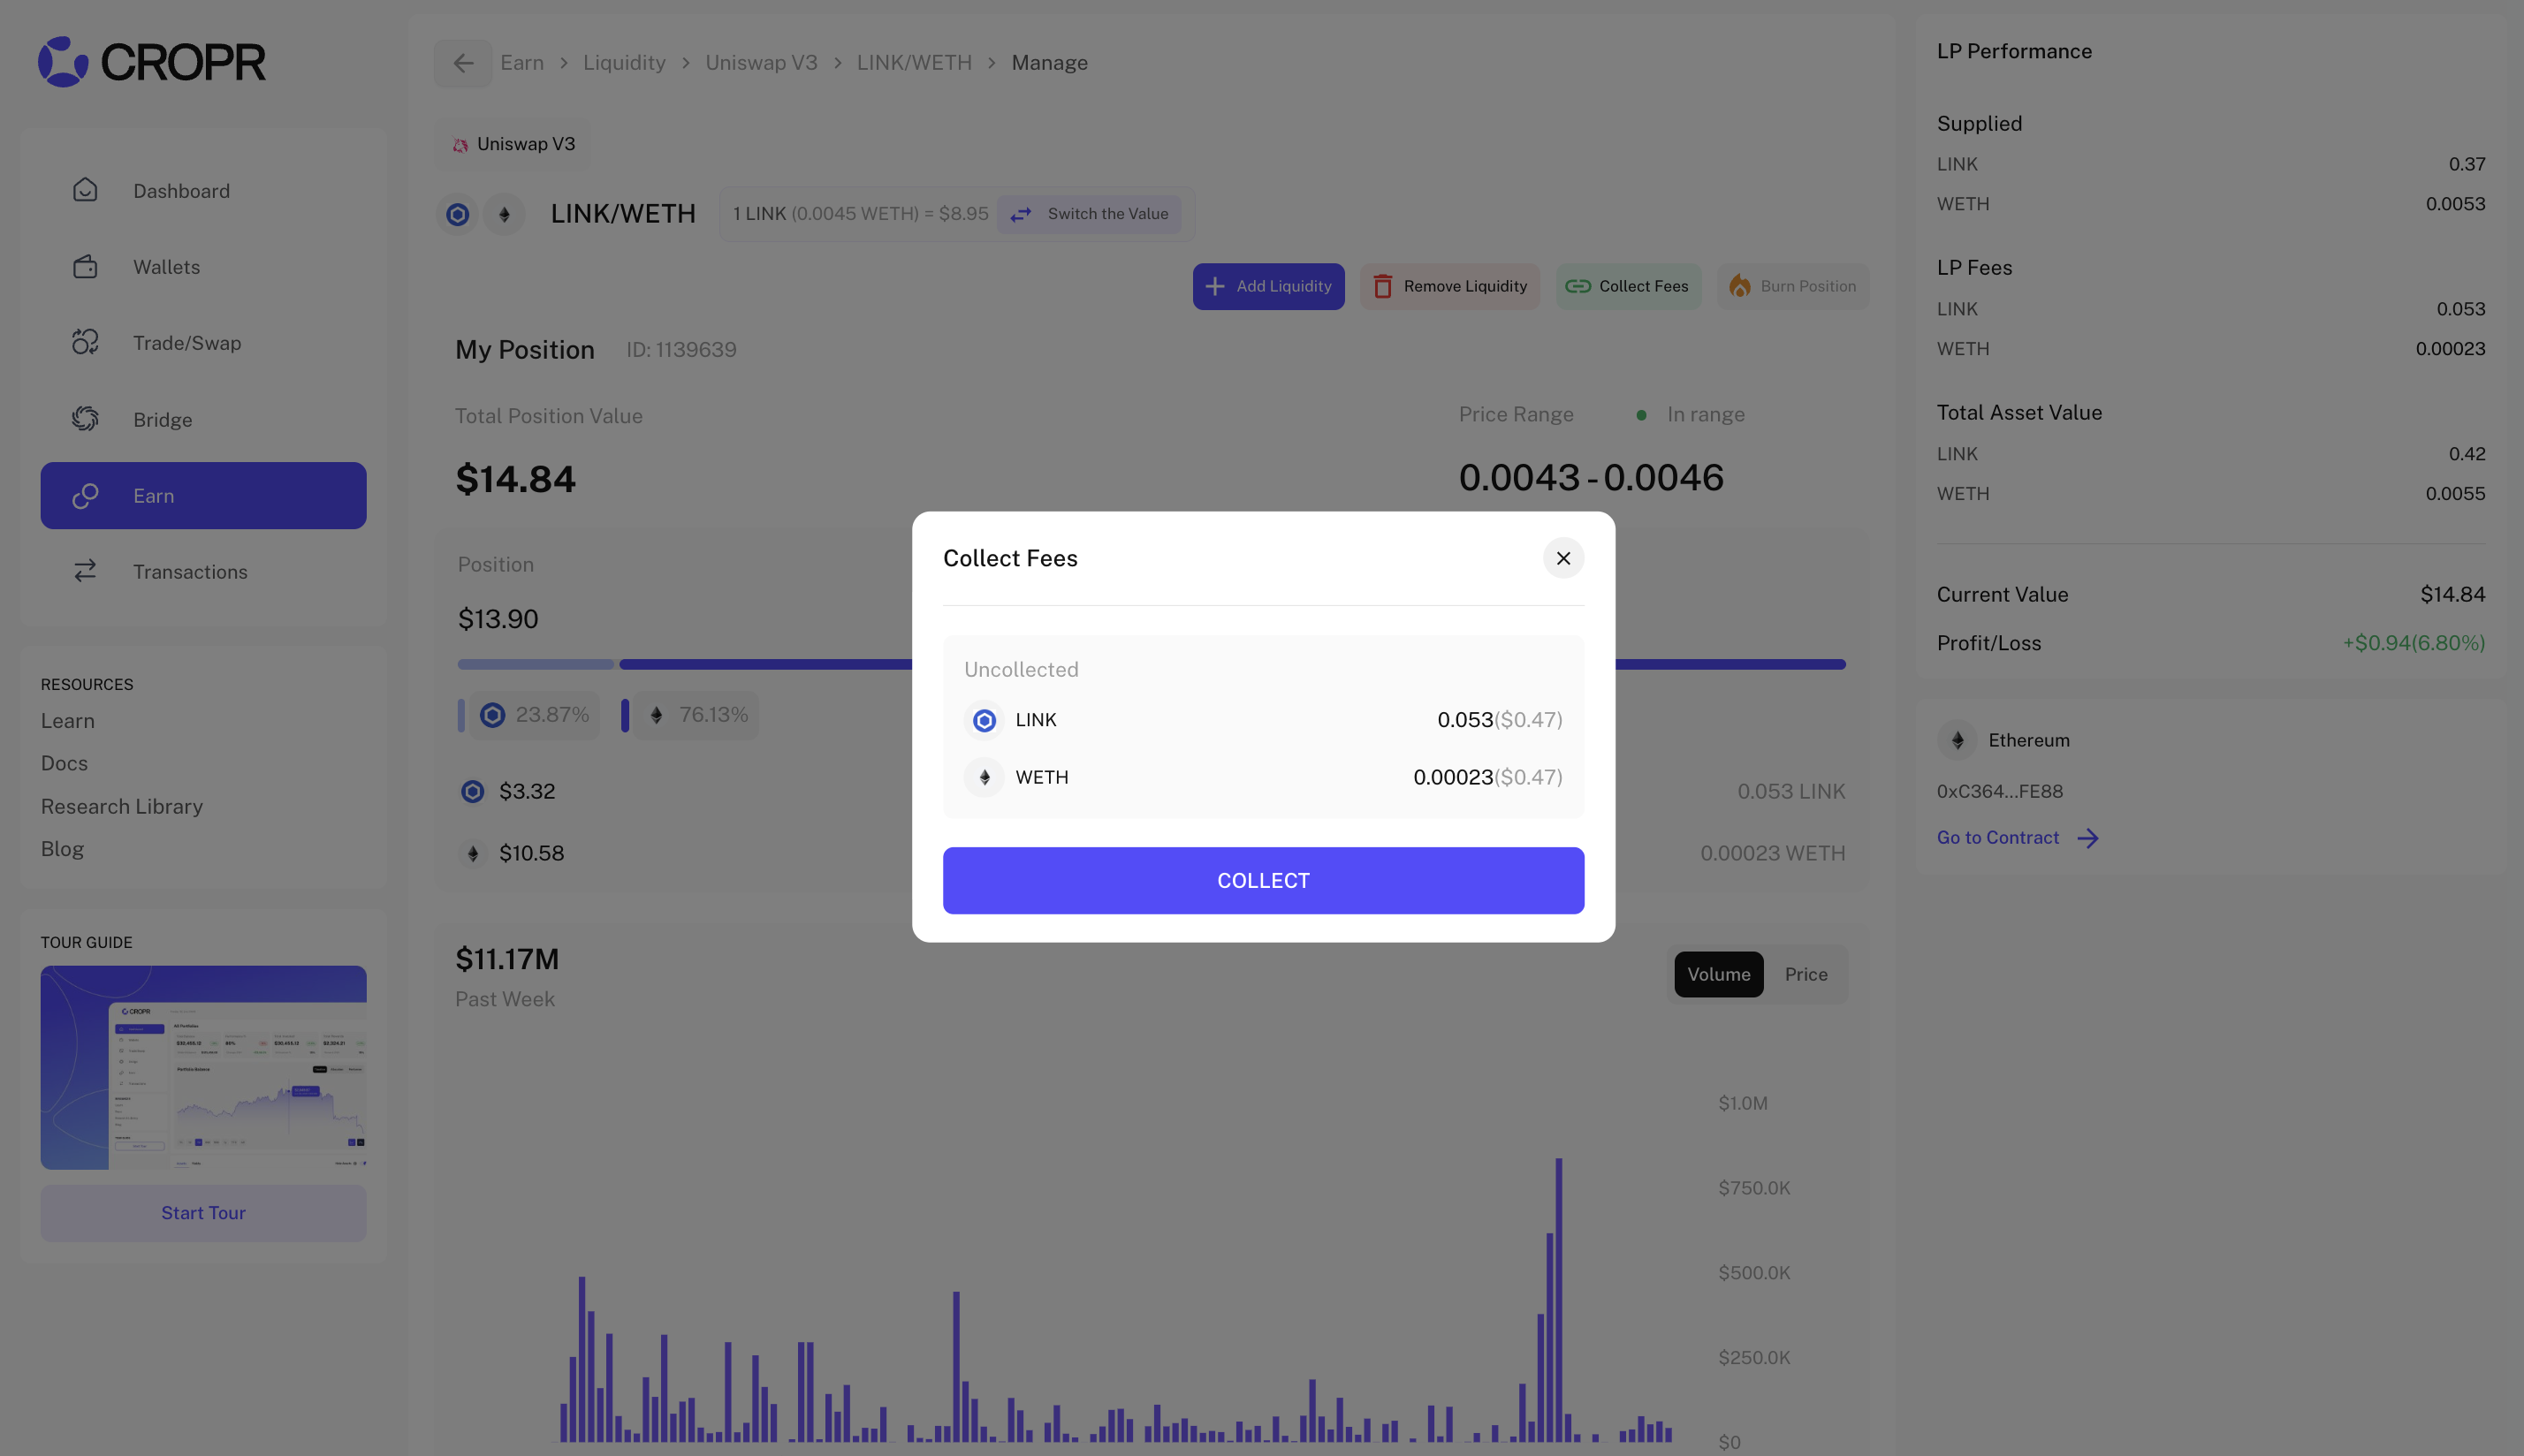This screenshot has width=2524, height=1456.
Task: Click the Uniswap V3 protocol badge
Action: (x=513, y=144)
